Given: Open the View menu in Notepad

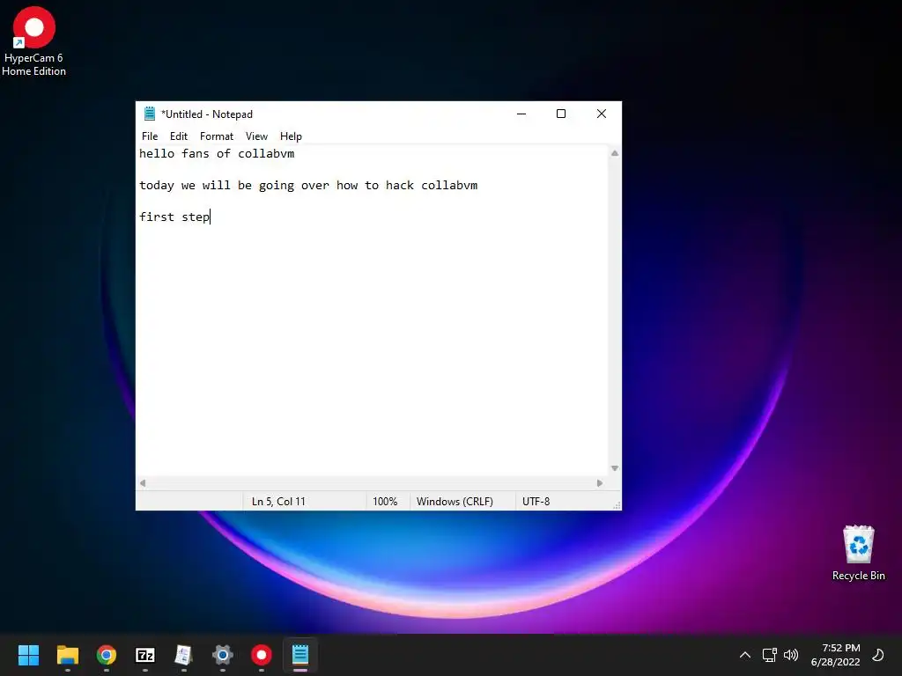Looking at the screenshot, I should 256,136.
